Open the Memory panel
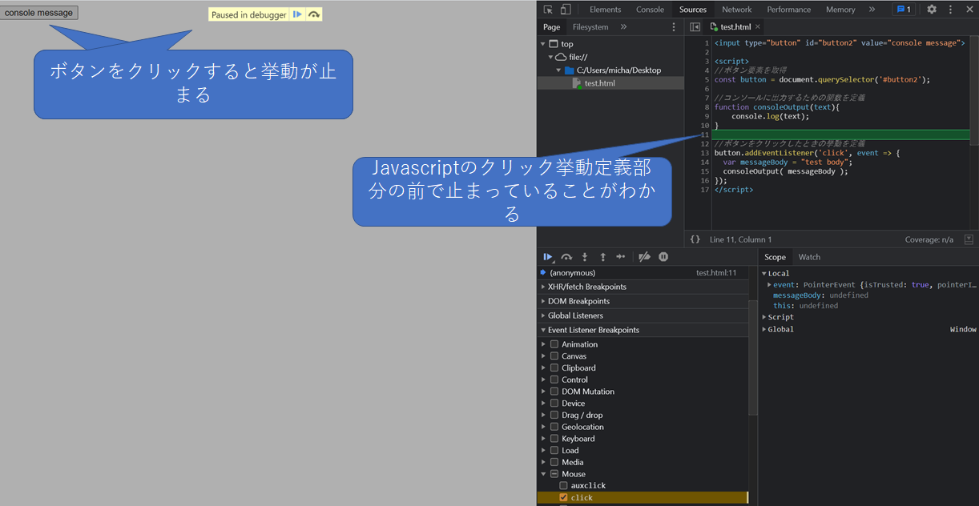The image size is (979, 506). 840,10
